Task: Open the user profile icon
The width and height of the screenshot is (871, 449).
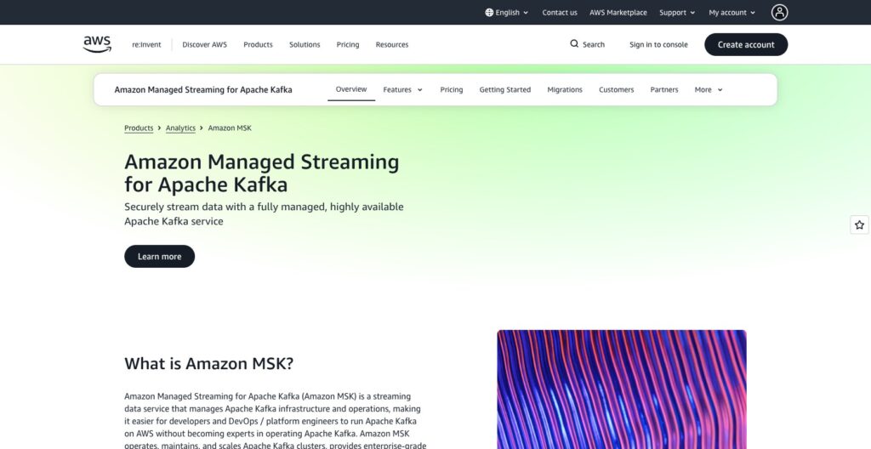Action: 779,12
